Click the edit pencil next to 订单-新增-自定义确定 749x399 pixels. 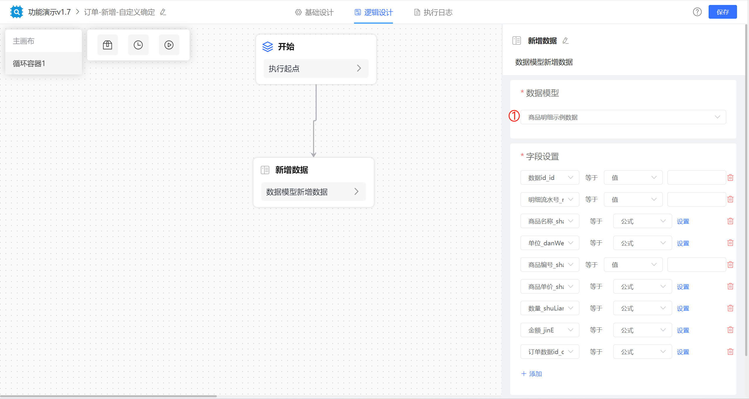pyautogui.click(x=163, y=12)
